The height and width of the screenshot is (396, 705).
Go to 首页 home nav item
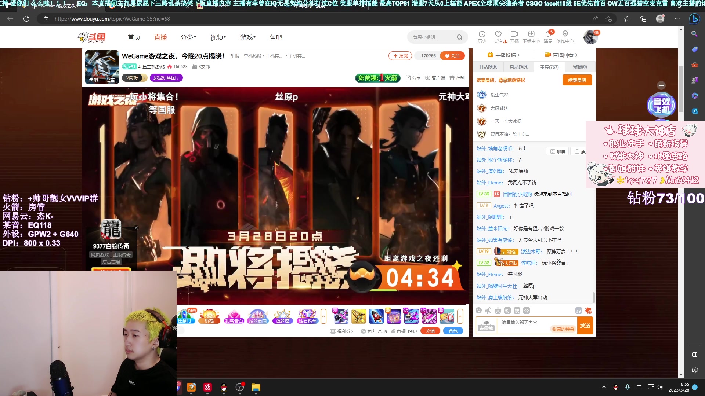[134, 37]
